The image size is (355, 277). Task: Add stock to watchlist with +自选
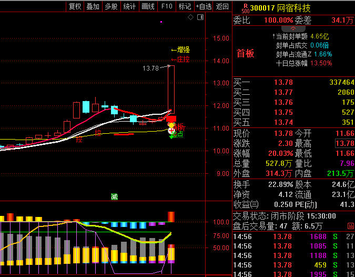[x=204, y=6]
